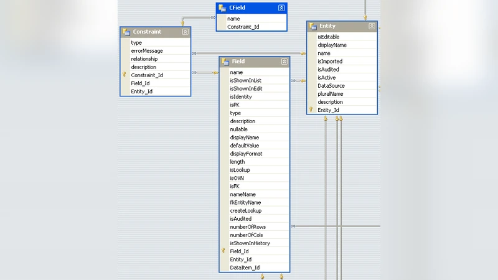Collapse the Constraint table
Image resolution: width=498 pixels, height=280 pixels.
click(x=185, y=32)
